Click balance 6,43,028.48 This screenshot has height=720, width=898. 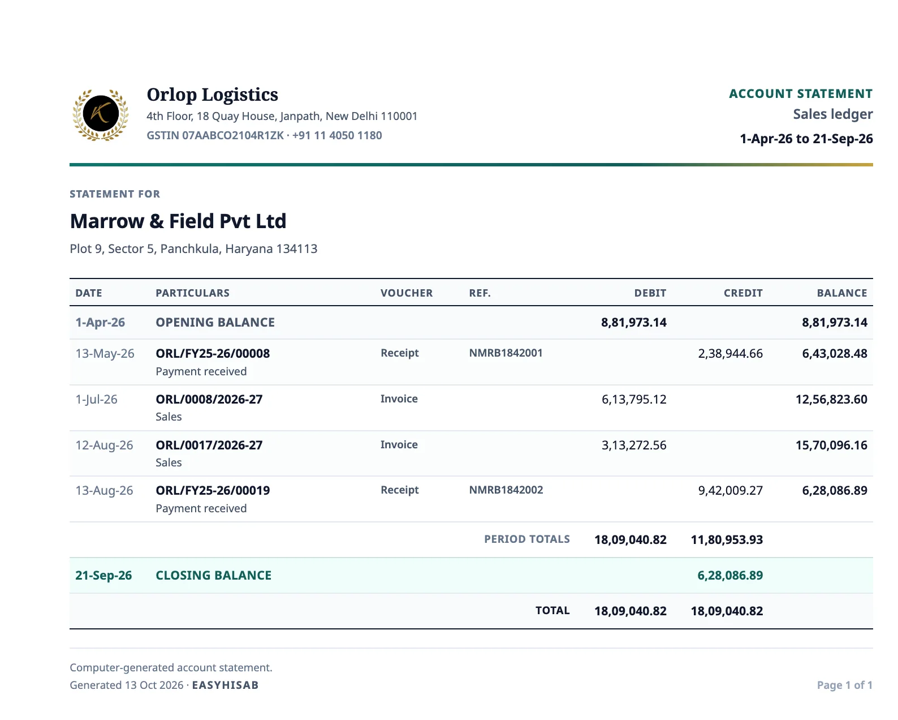point(835,354)
